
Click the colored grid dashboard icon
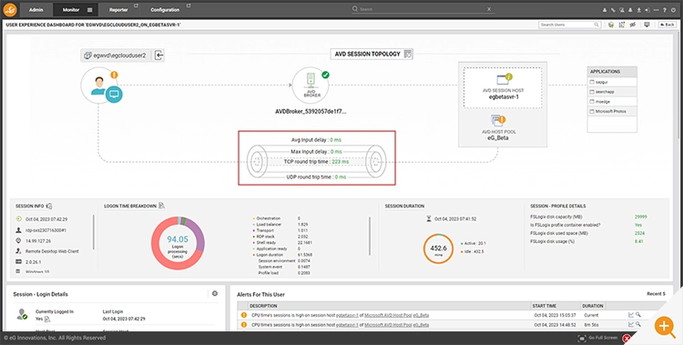click(x=622, y=25)
